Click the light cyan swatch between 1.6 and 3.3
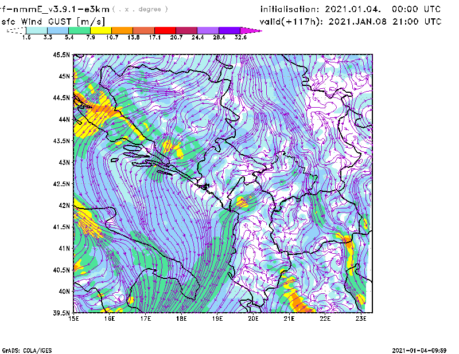This screenshot has width=459, height=354. tap(37, 30)
